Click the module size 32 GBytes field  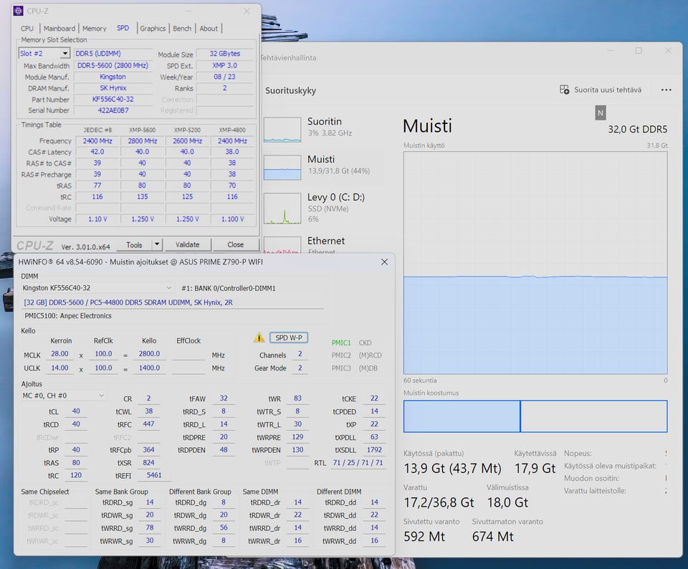pyautogui.click(x=224, y=54)
